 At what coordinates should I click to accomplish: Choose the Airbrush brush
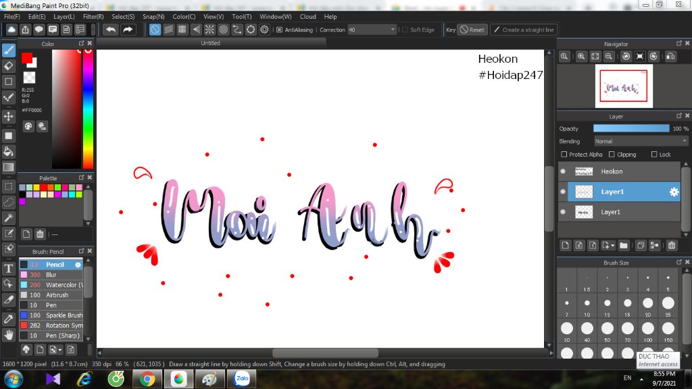(x=51, y=295)
